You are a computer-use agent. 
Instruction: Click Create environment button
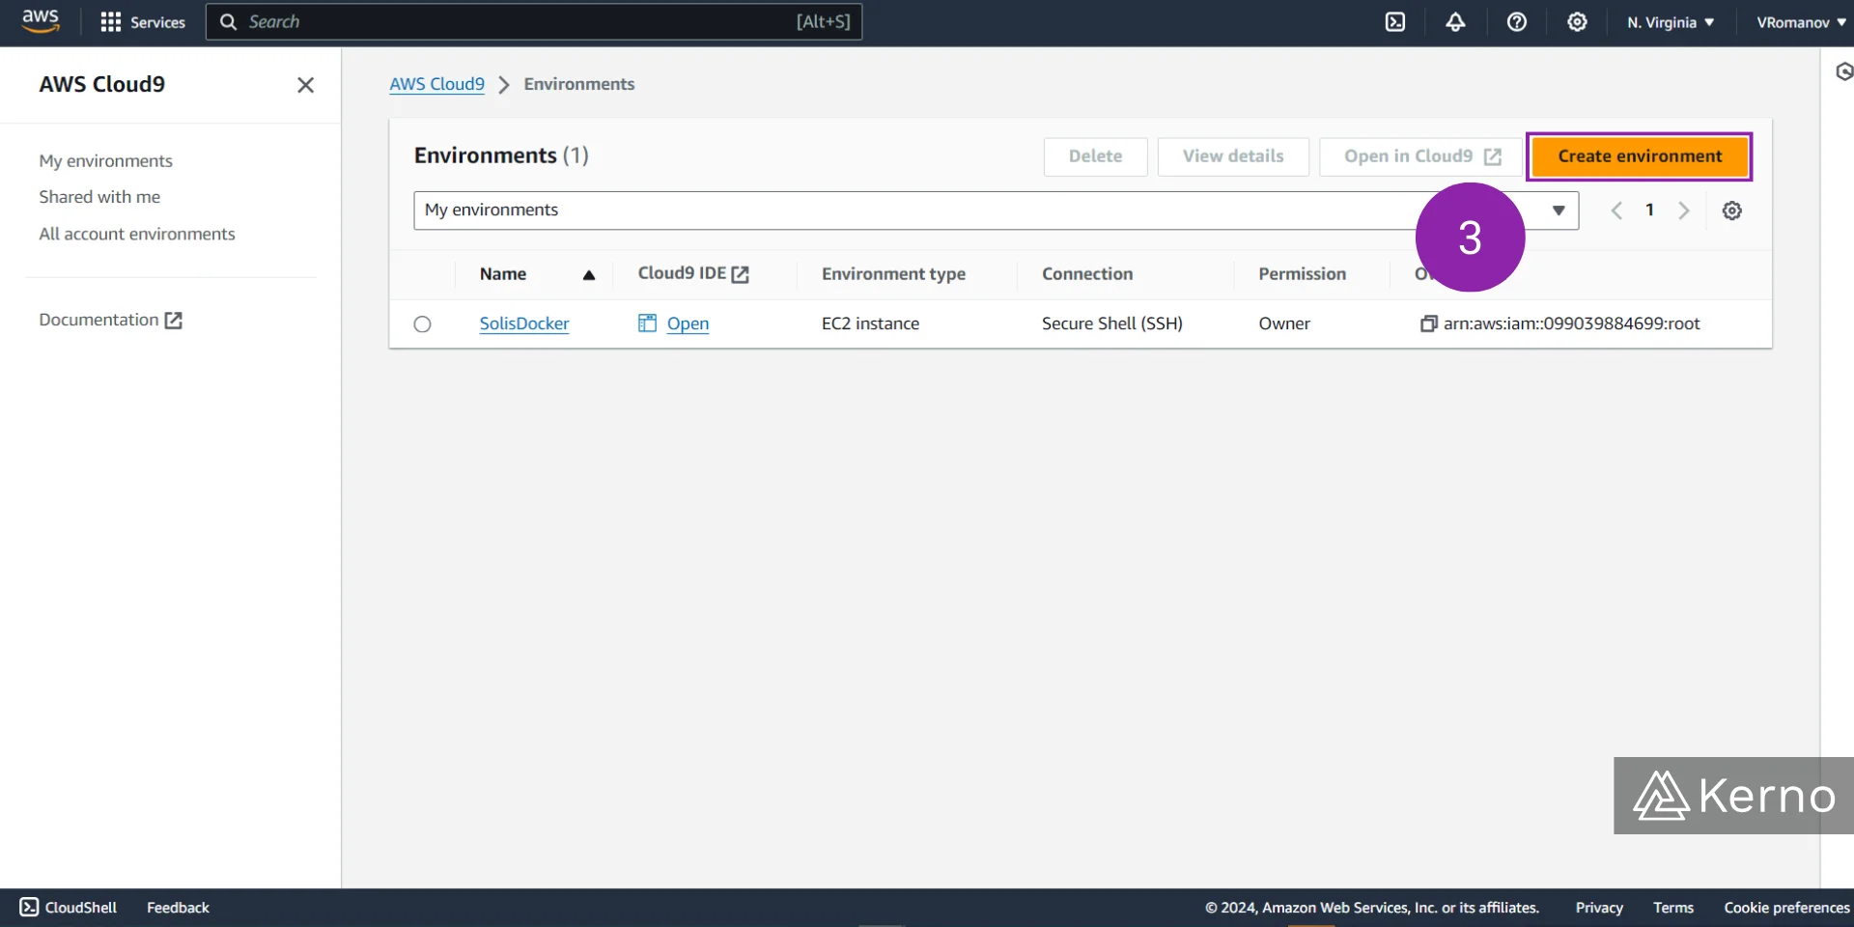click(x=1640, y=156)
